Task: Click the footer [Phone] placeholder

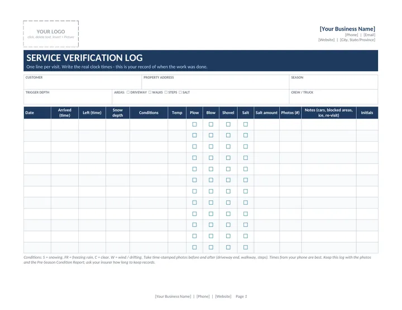Action: (203, 297)
